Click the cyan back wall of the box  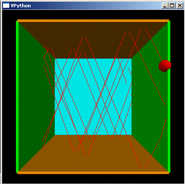point(93,97)
